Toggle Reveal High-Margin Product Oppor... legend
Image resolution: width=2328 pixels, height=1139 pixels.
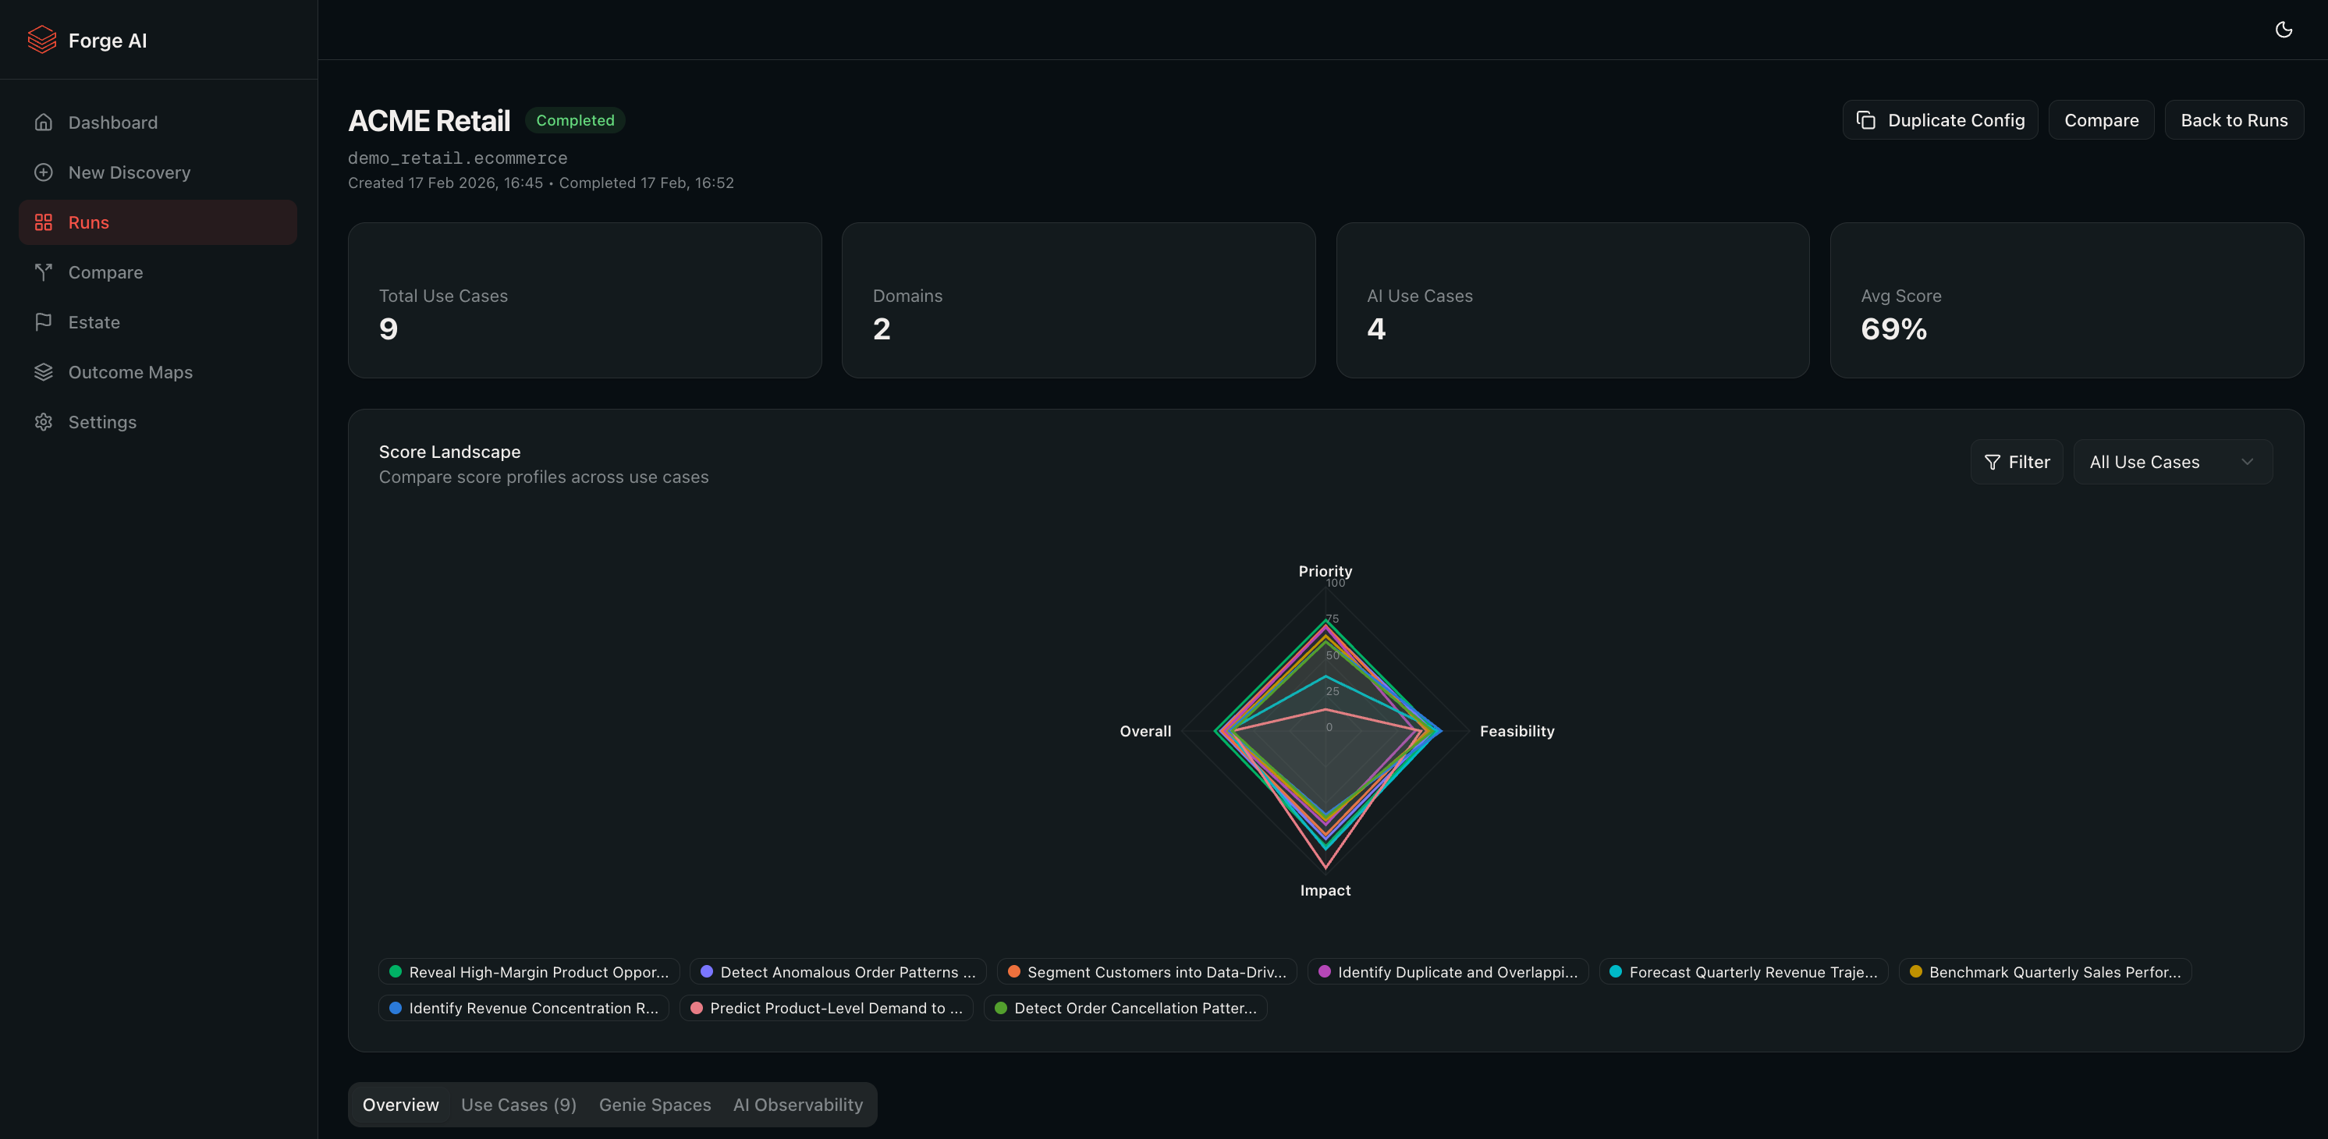(529, 972)
